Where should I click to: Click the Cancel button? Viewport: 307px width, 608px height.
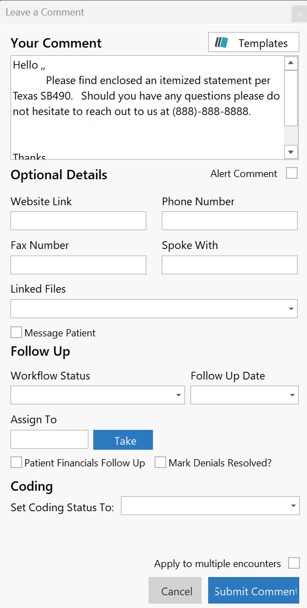(175, 590)
